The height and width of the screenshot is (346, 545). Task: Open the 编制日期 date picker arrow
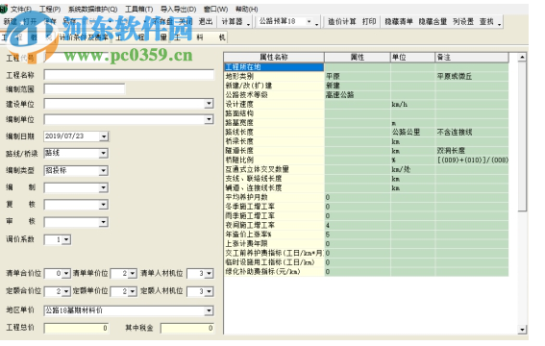point(104,136)
